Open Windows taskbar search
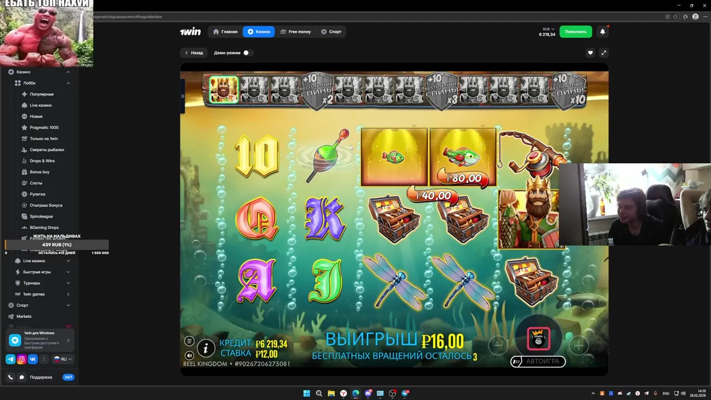 319,393
